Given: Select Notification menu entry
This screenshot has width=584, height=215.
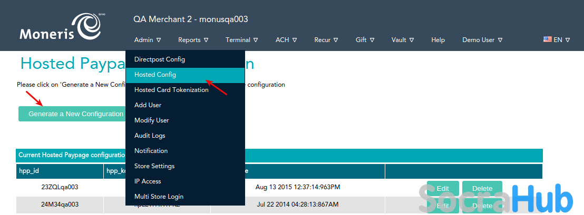Looking at the screenshot, I should (x=185, y=151).
